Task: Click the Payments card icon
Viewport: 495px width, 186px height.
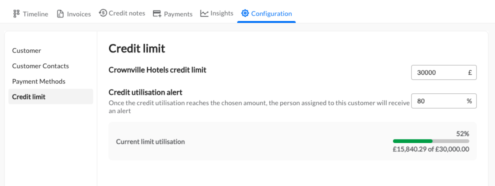Action: click(x=157, y=14)
